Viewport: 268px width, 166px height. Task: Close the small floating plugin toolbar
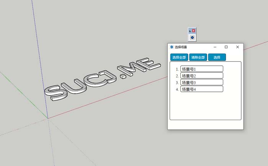pos(194,31)
